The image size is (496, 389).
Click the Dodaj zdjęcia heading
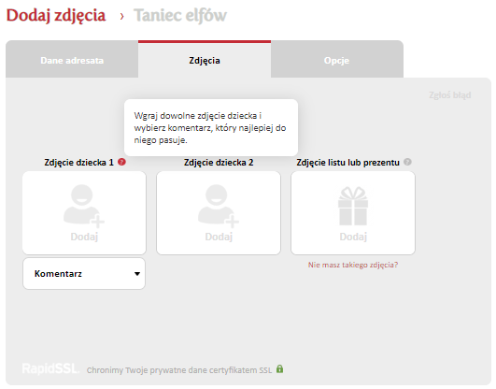[x=56, y=16]
